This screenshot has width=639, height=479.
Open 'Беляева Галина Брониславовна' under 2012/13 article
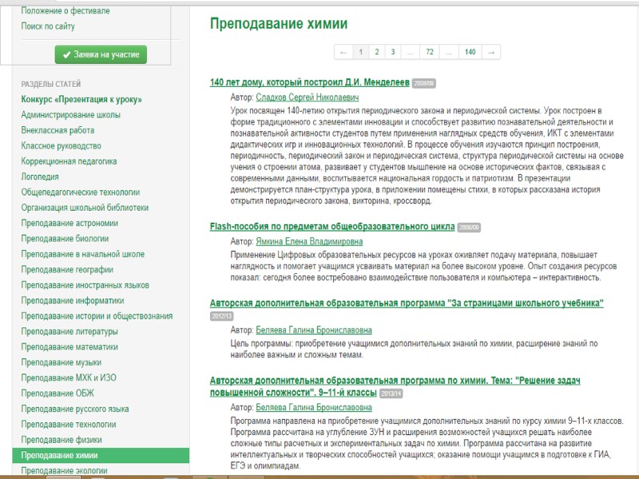(314, 330)
